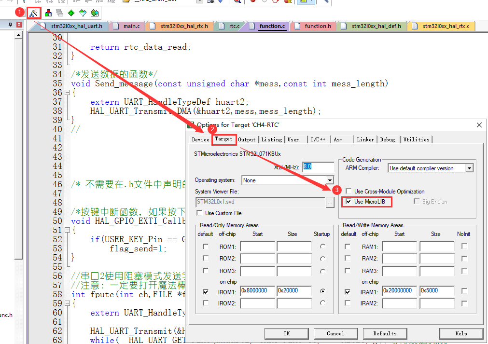Switch to the Debug tab

(388, 139)
